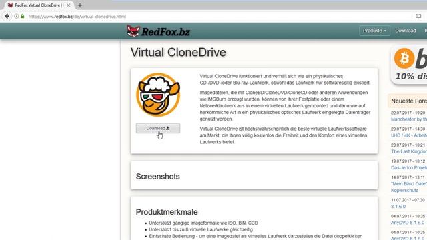
Task: Click paragraph starting 'Virtual CloneDrive ist höchstwahrscheinlich'
Action: [283, 135]
